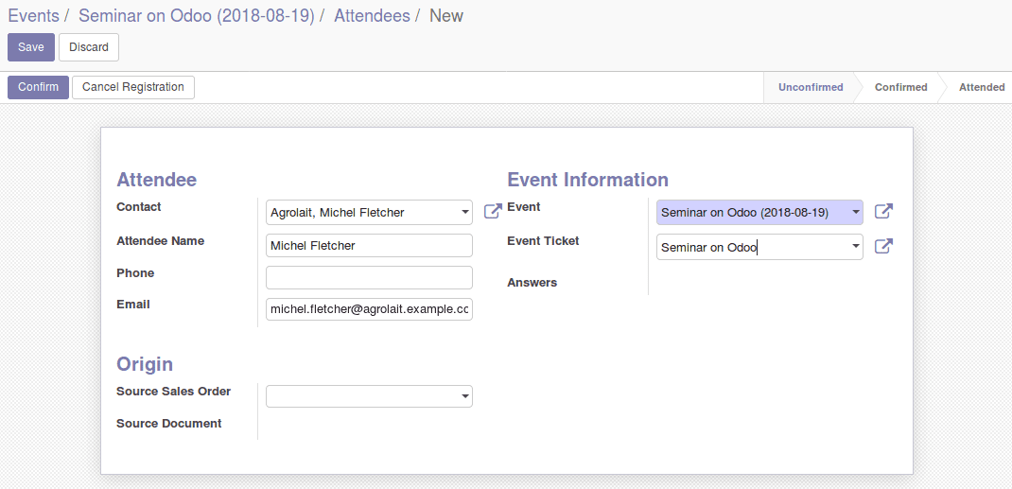Click the Event Information heading
This screenshot has width=1012, height=489.
pos(588,180)
